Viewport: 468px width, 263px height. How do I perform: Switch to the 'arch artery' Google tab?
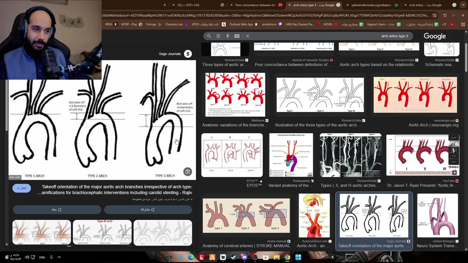pyautogui.click(x=430, y=5)
